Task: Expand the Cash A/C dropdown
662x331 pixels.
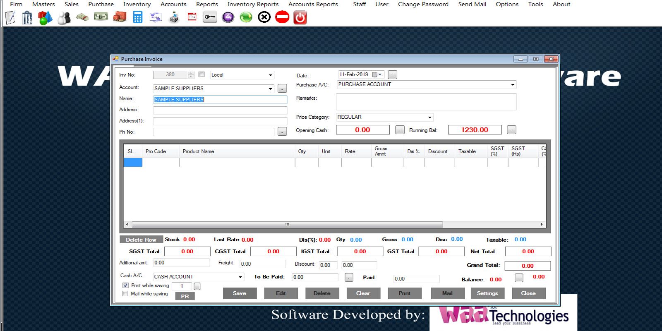Action: pyautogui.click(x=240, y=277)
